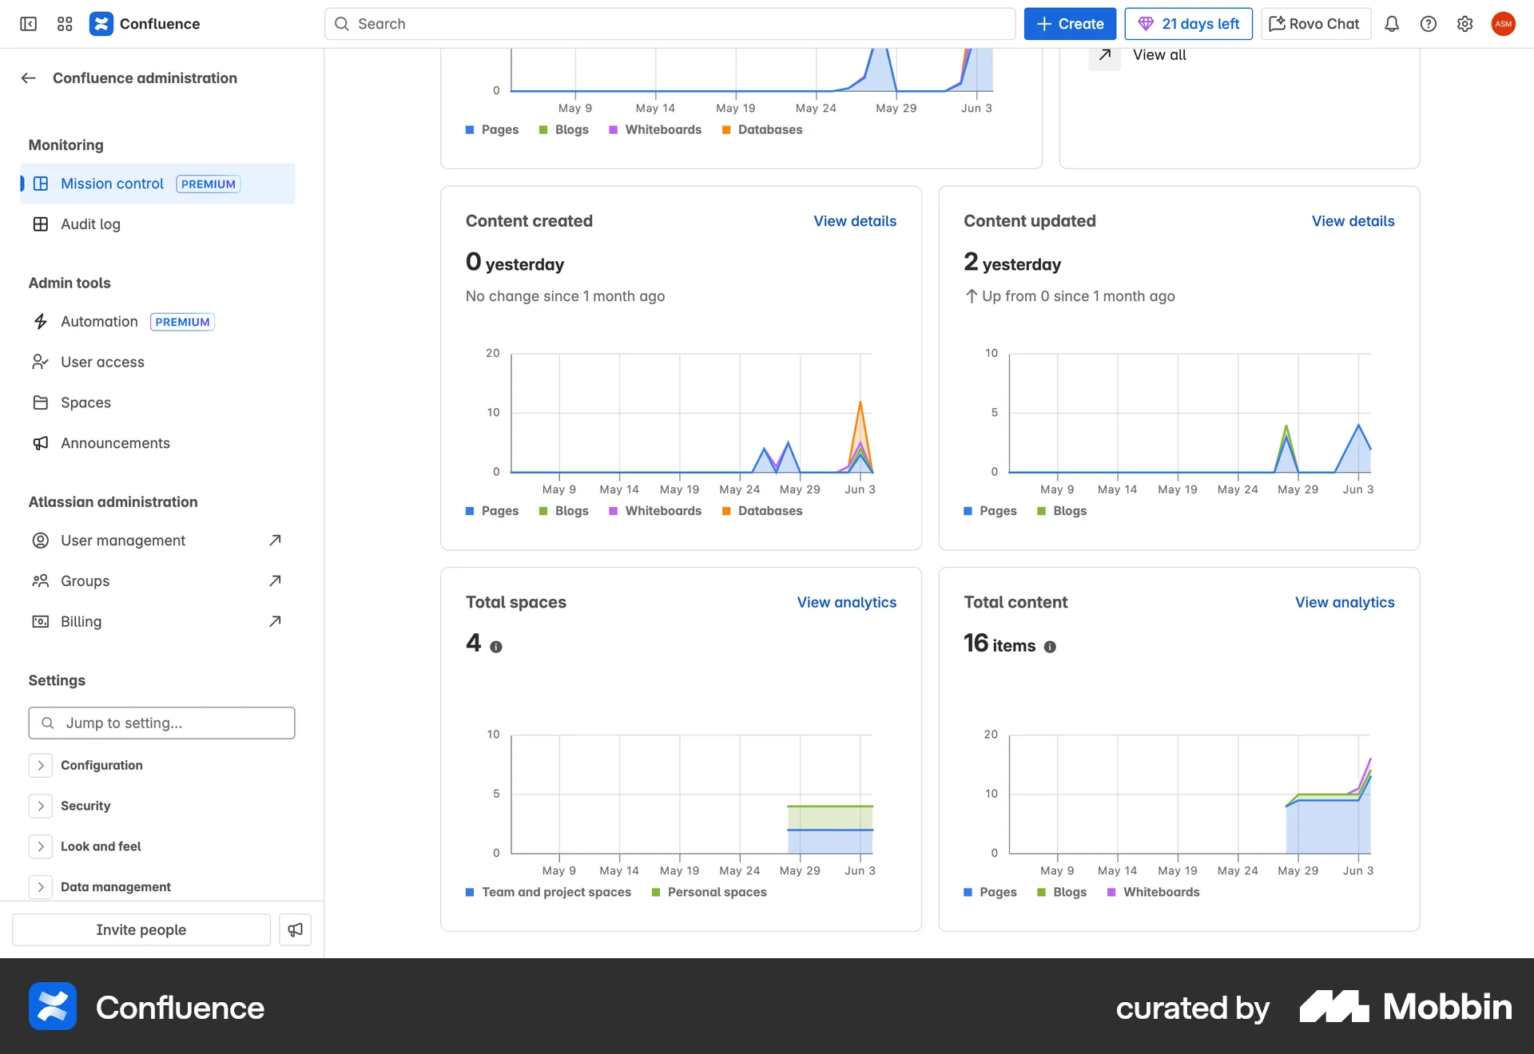Hide Whiteboards series in Total content chart
The width and height of the screenshot is (1534, 1054).
click(x=1153, y=892)
